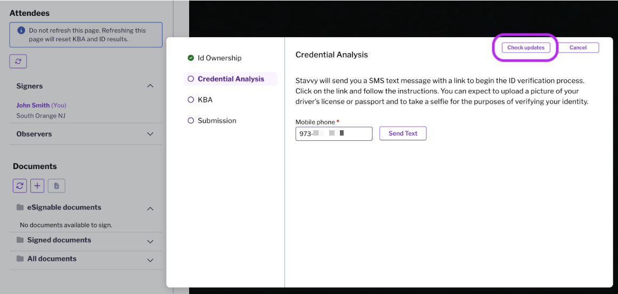Click the All documents label
This screenshot has height=294, width=618.
[x=52, y=258]
